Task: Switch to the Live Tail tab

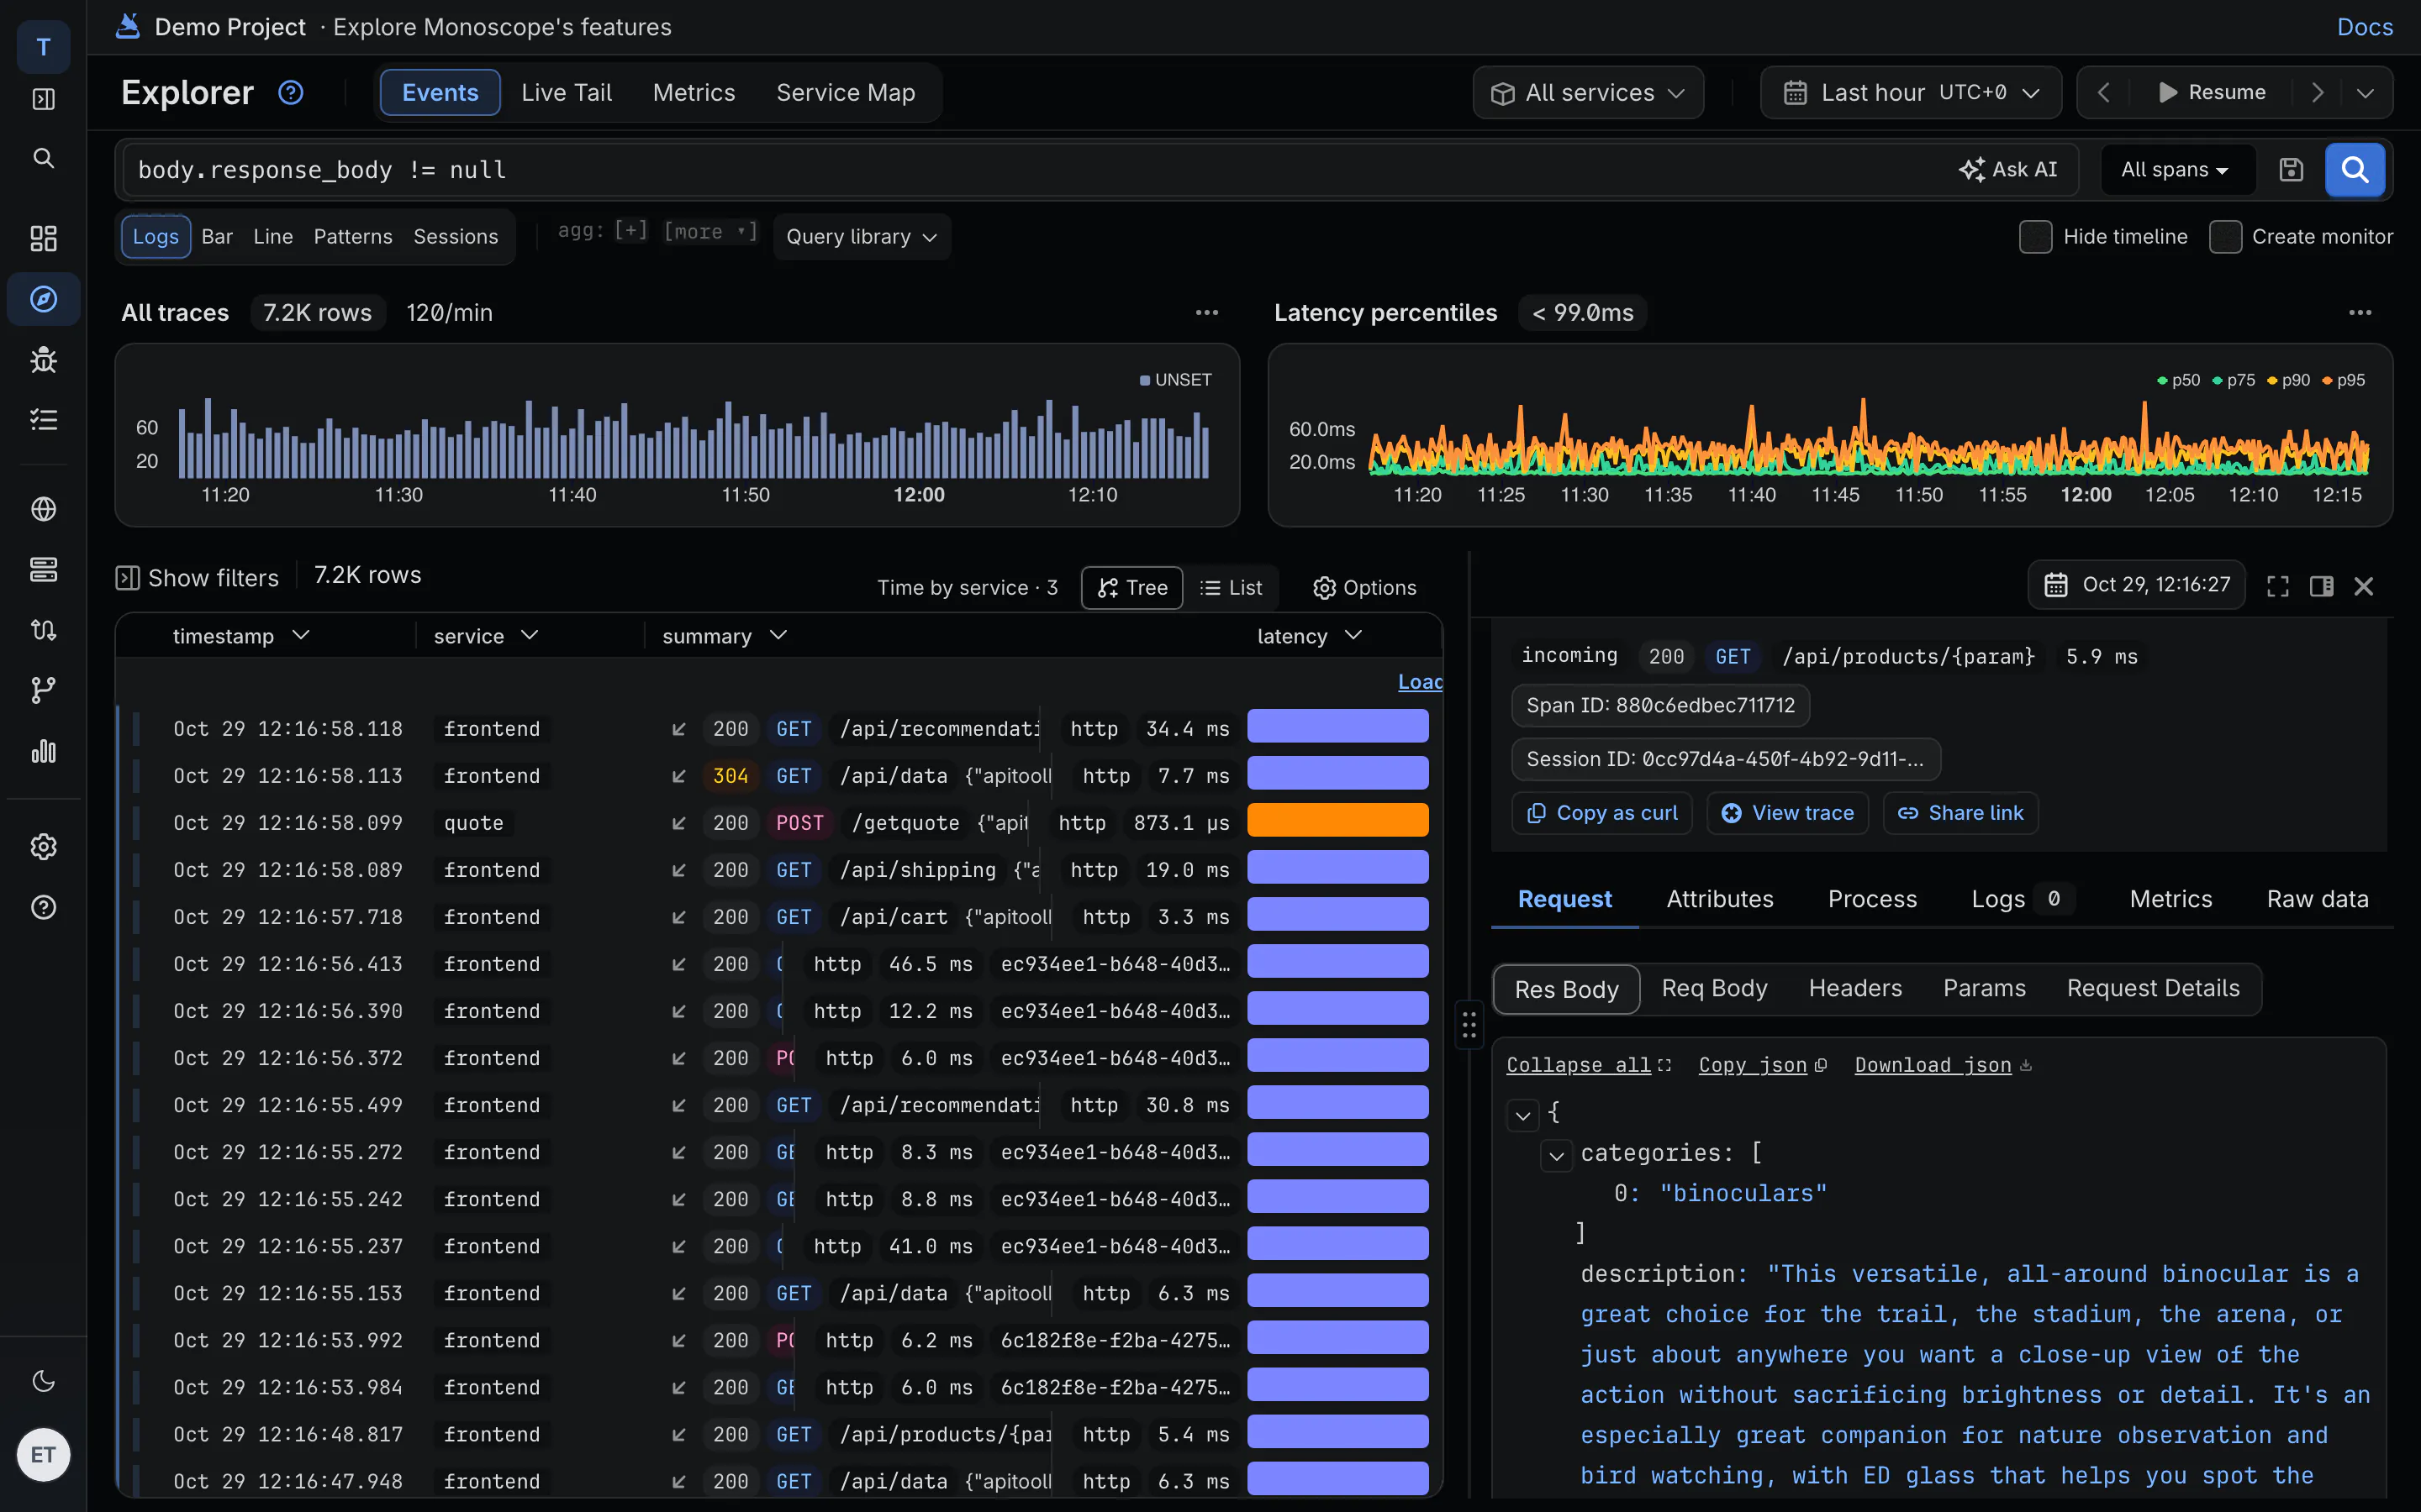Action: tap(567, 92)
